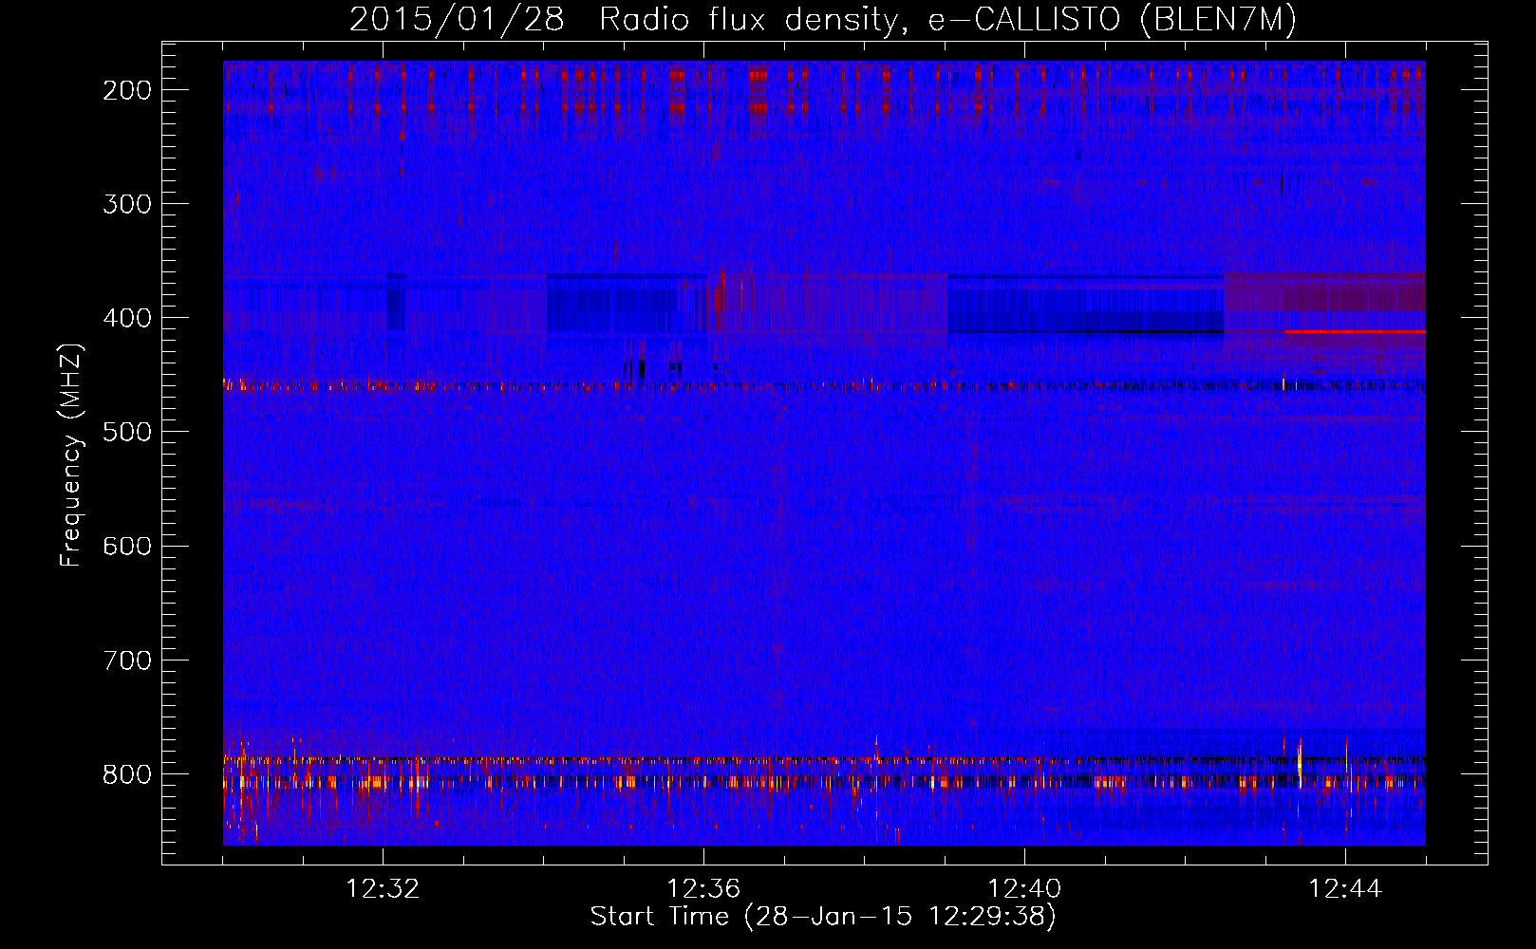Click the bright red horizontal line near 415 MHz
The image size is (1536, 949).
click(1355, 332)
